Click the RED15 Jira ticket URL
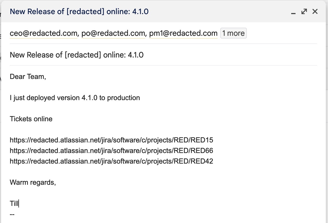Viewport: 328px width, 223px height. click(x=111, y=140)
